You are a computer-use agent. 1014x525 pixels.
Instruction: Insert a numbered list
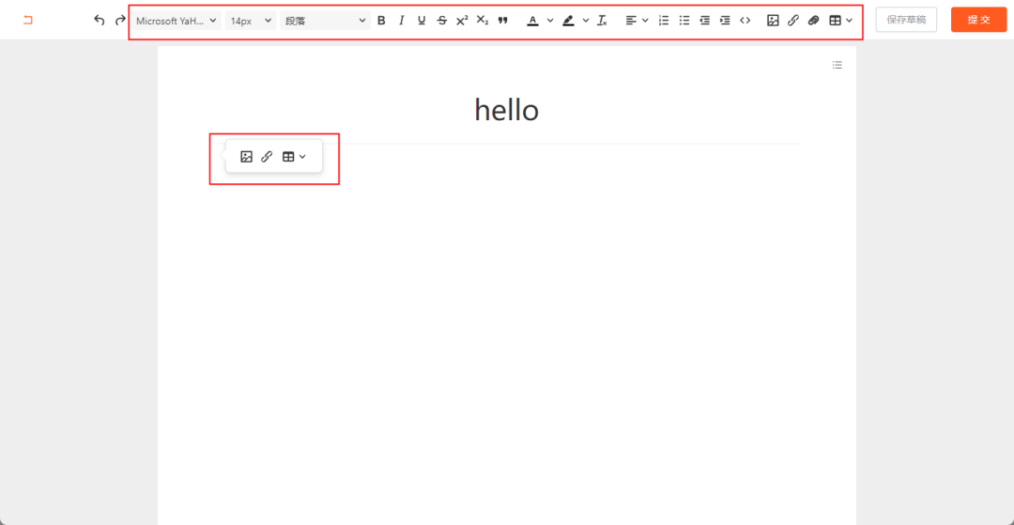click(664, 21)
